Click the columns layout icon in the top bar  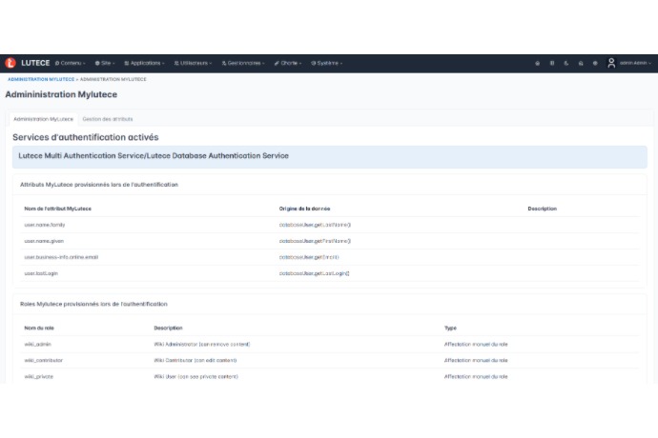pos(552,63)
